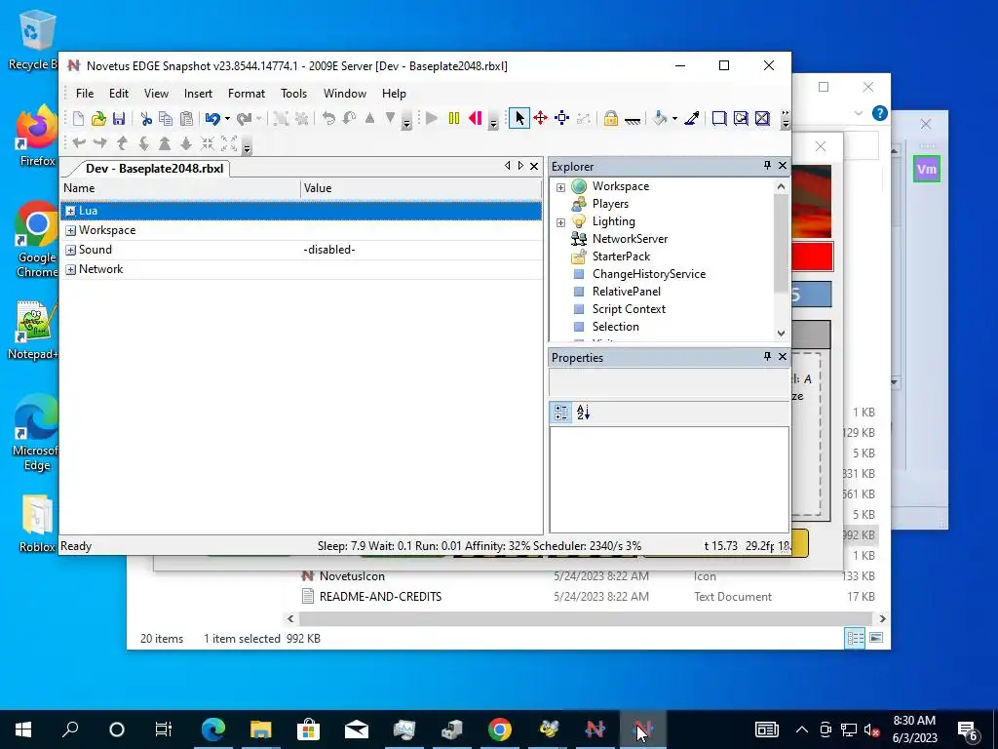Close the Explorer panel
998x749 pixels.
[783, 166]
